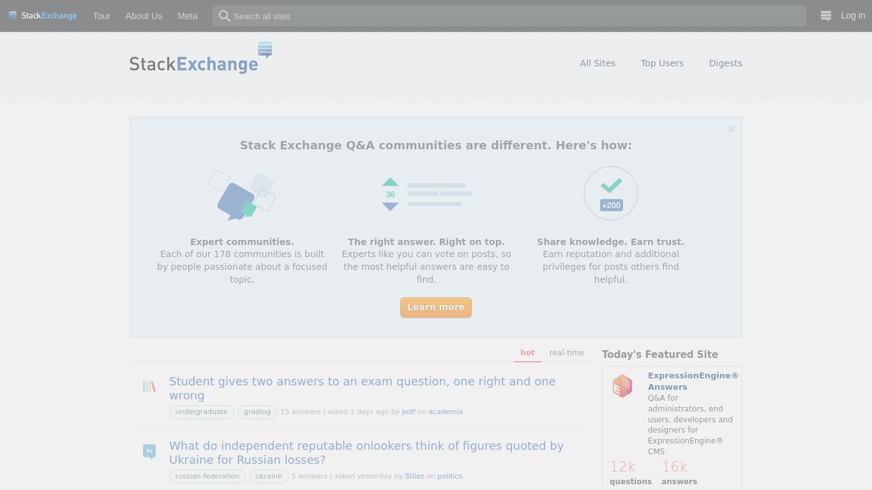This screenshot has width=872, height=490.
Task: Click the Expert communities heading text
Action: [242, 242]
